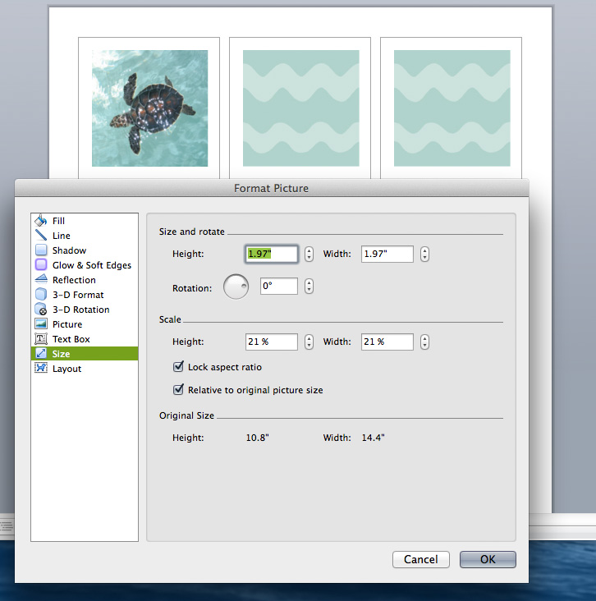Click the Rotation dial knob
596x601 pixels.
coord(236,287)
